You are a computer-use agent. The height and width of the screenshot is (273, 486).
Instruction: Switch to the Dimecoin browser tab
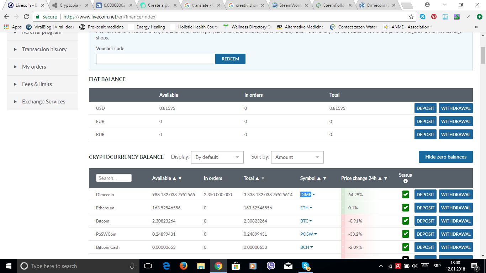click(x=378, y=5)
